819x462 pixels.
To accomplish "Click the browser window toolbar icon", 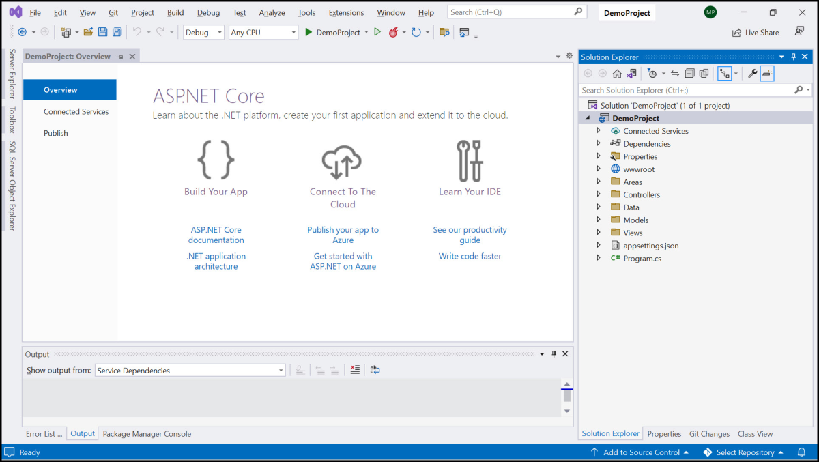I will 464,32.
